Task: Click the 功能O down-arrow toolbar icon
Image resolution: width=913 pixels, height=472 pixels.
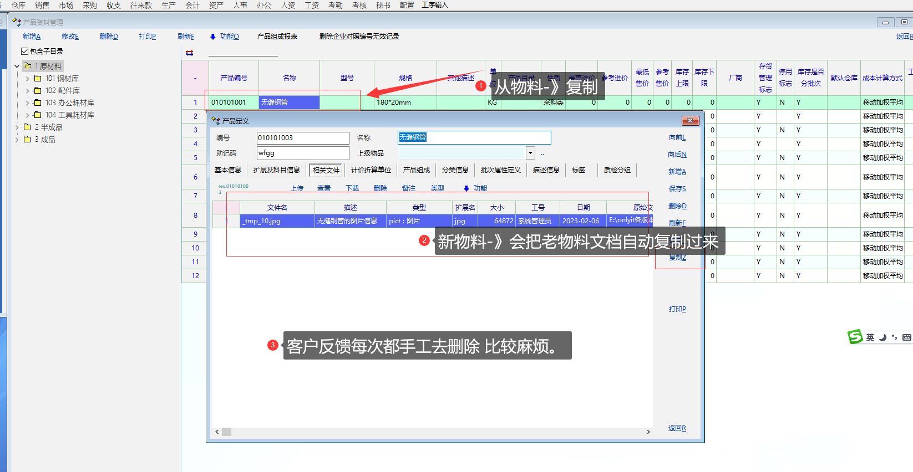Action: click(213, 37)
